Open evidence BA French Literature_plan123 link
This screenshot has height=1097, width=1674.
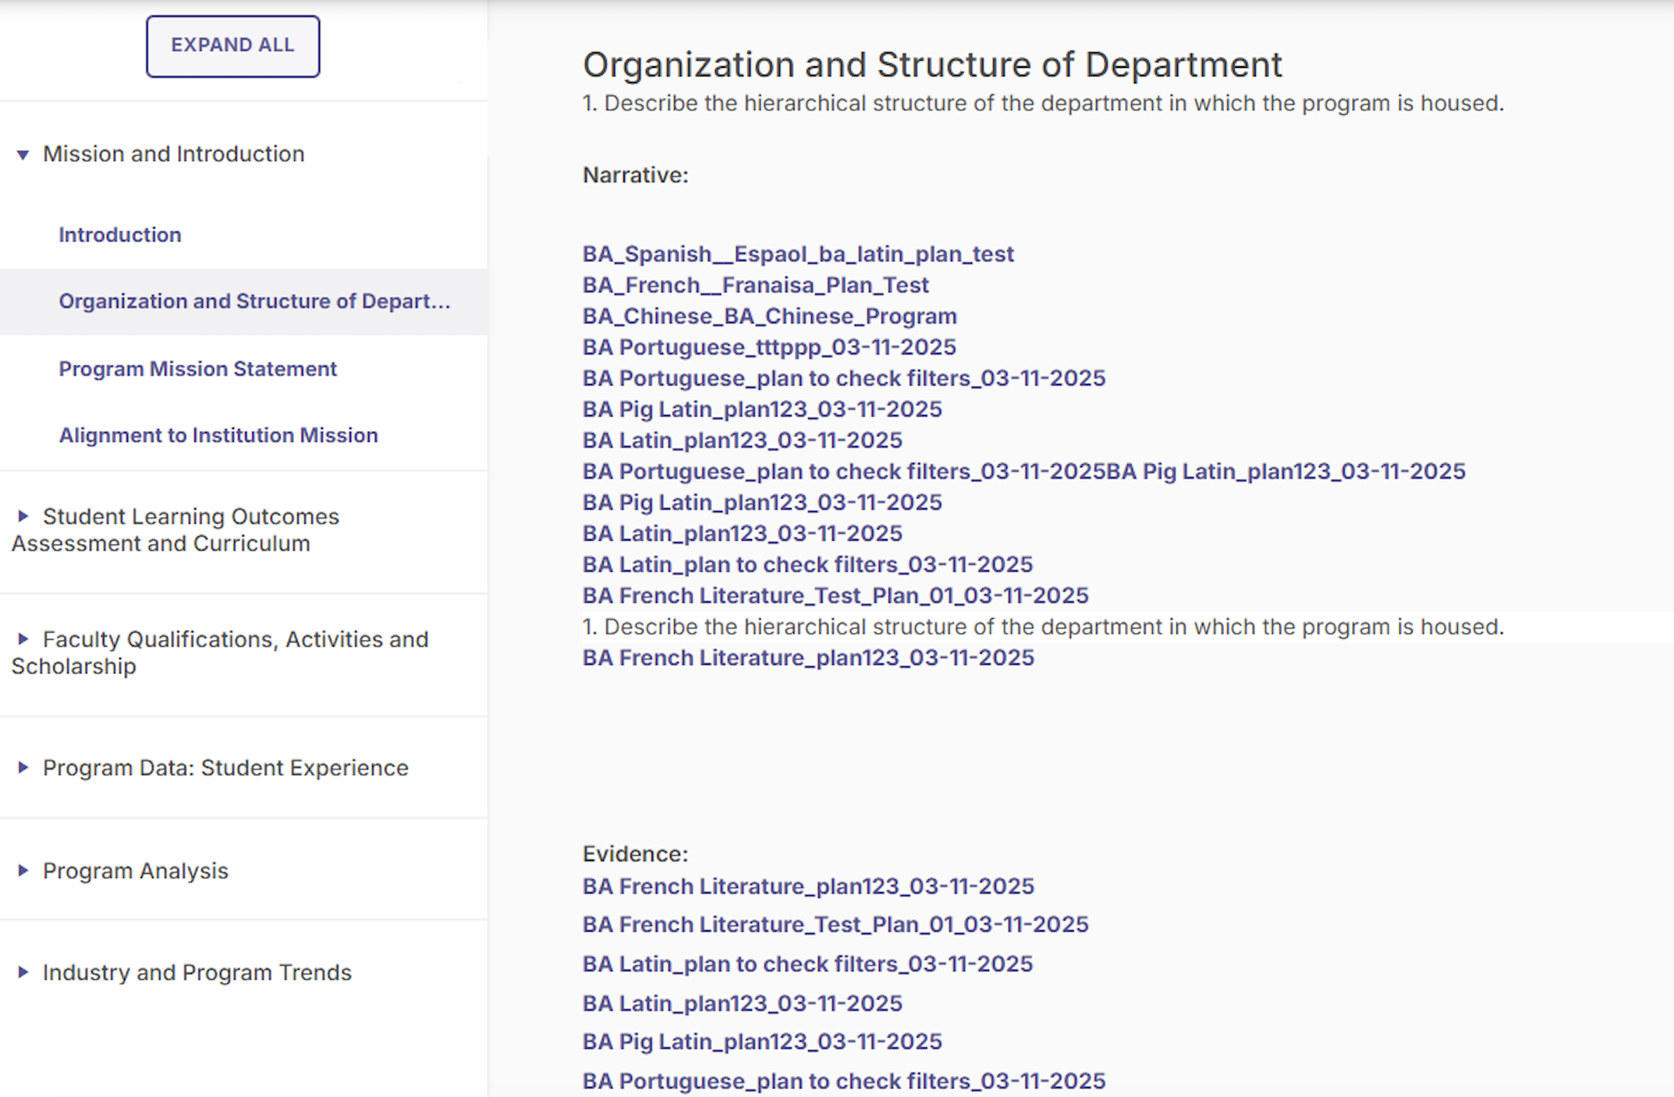click(808, 886)
